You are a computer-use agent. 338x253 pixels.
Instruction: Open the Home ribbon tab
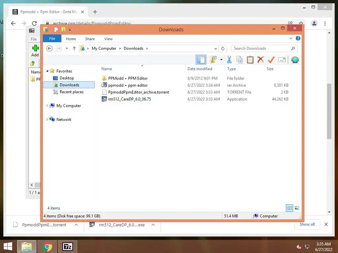point(71,39)
